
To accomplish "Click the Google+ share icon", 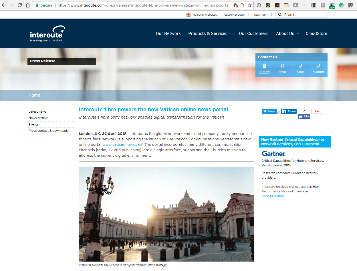I will 318,111.
